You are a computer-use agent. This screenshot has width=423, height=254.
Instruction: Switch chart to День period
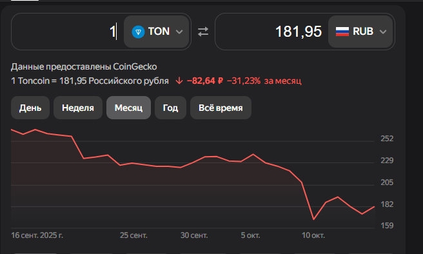click(x=30, y=108)
